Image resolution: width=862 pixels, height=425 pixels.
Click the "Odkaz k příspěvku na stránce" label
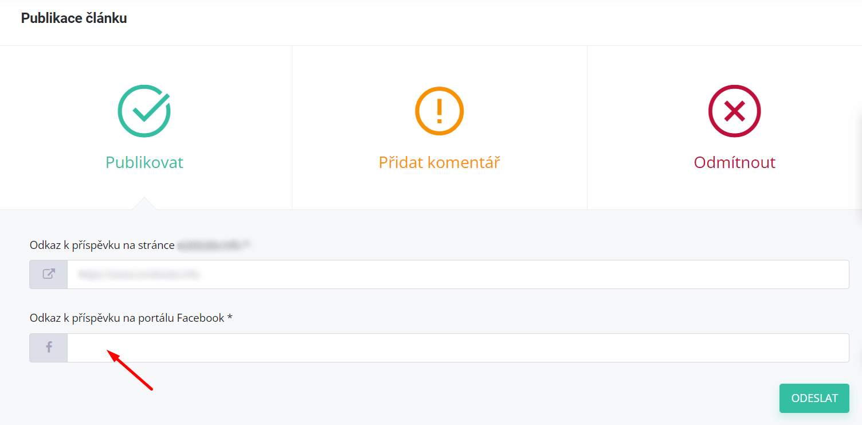[x=102, y=245]
